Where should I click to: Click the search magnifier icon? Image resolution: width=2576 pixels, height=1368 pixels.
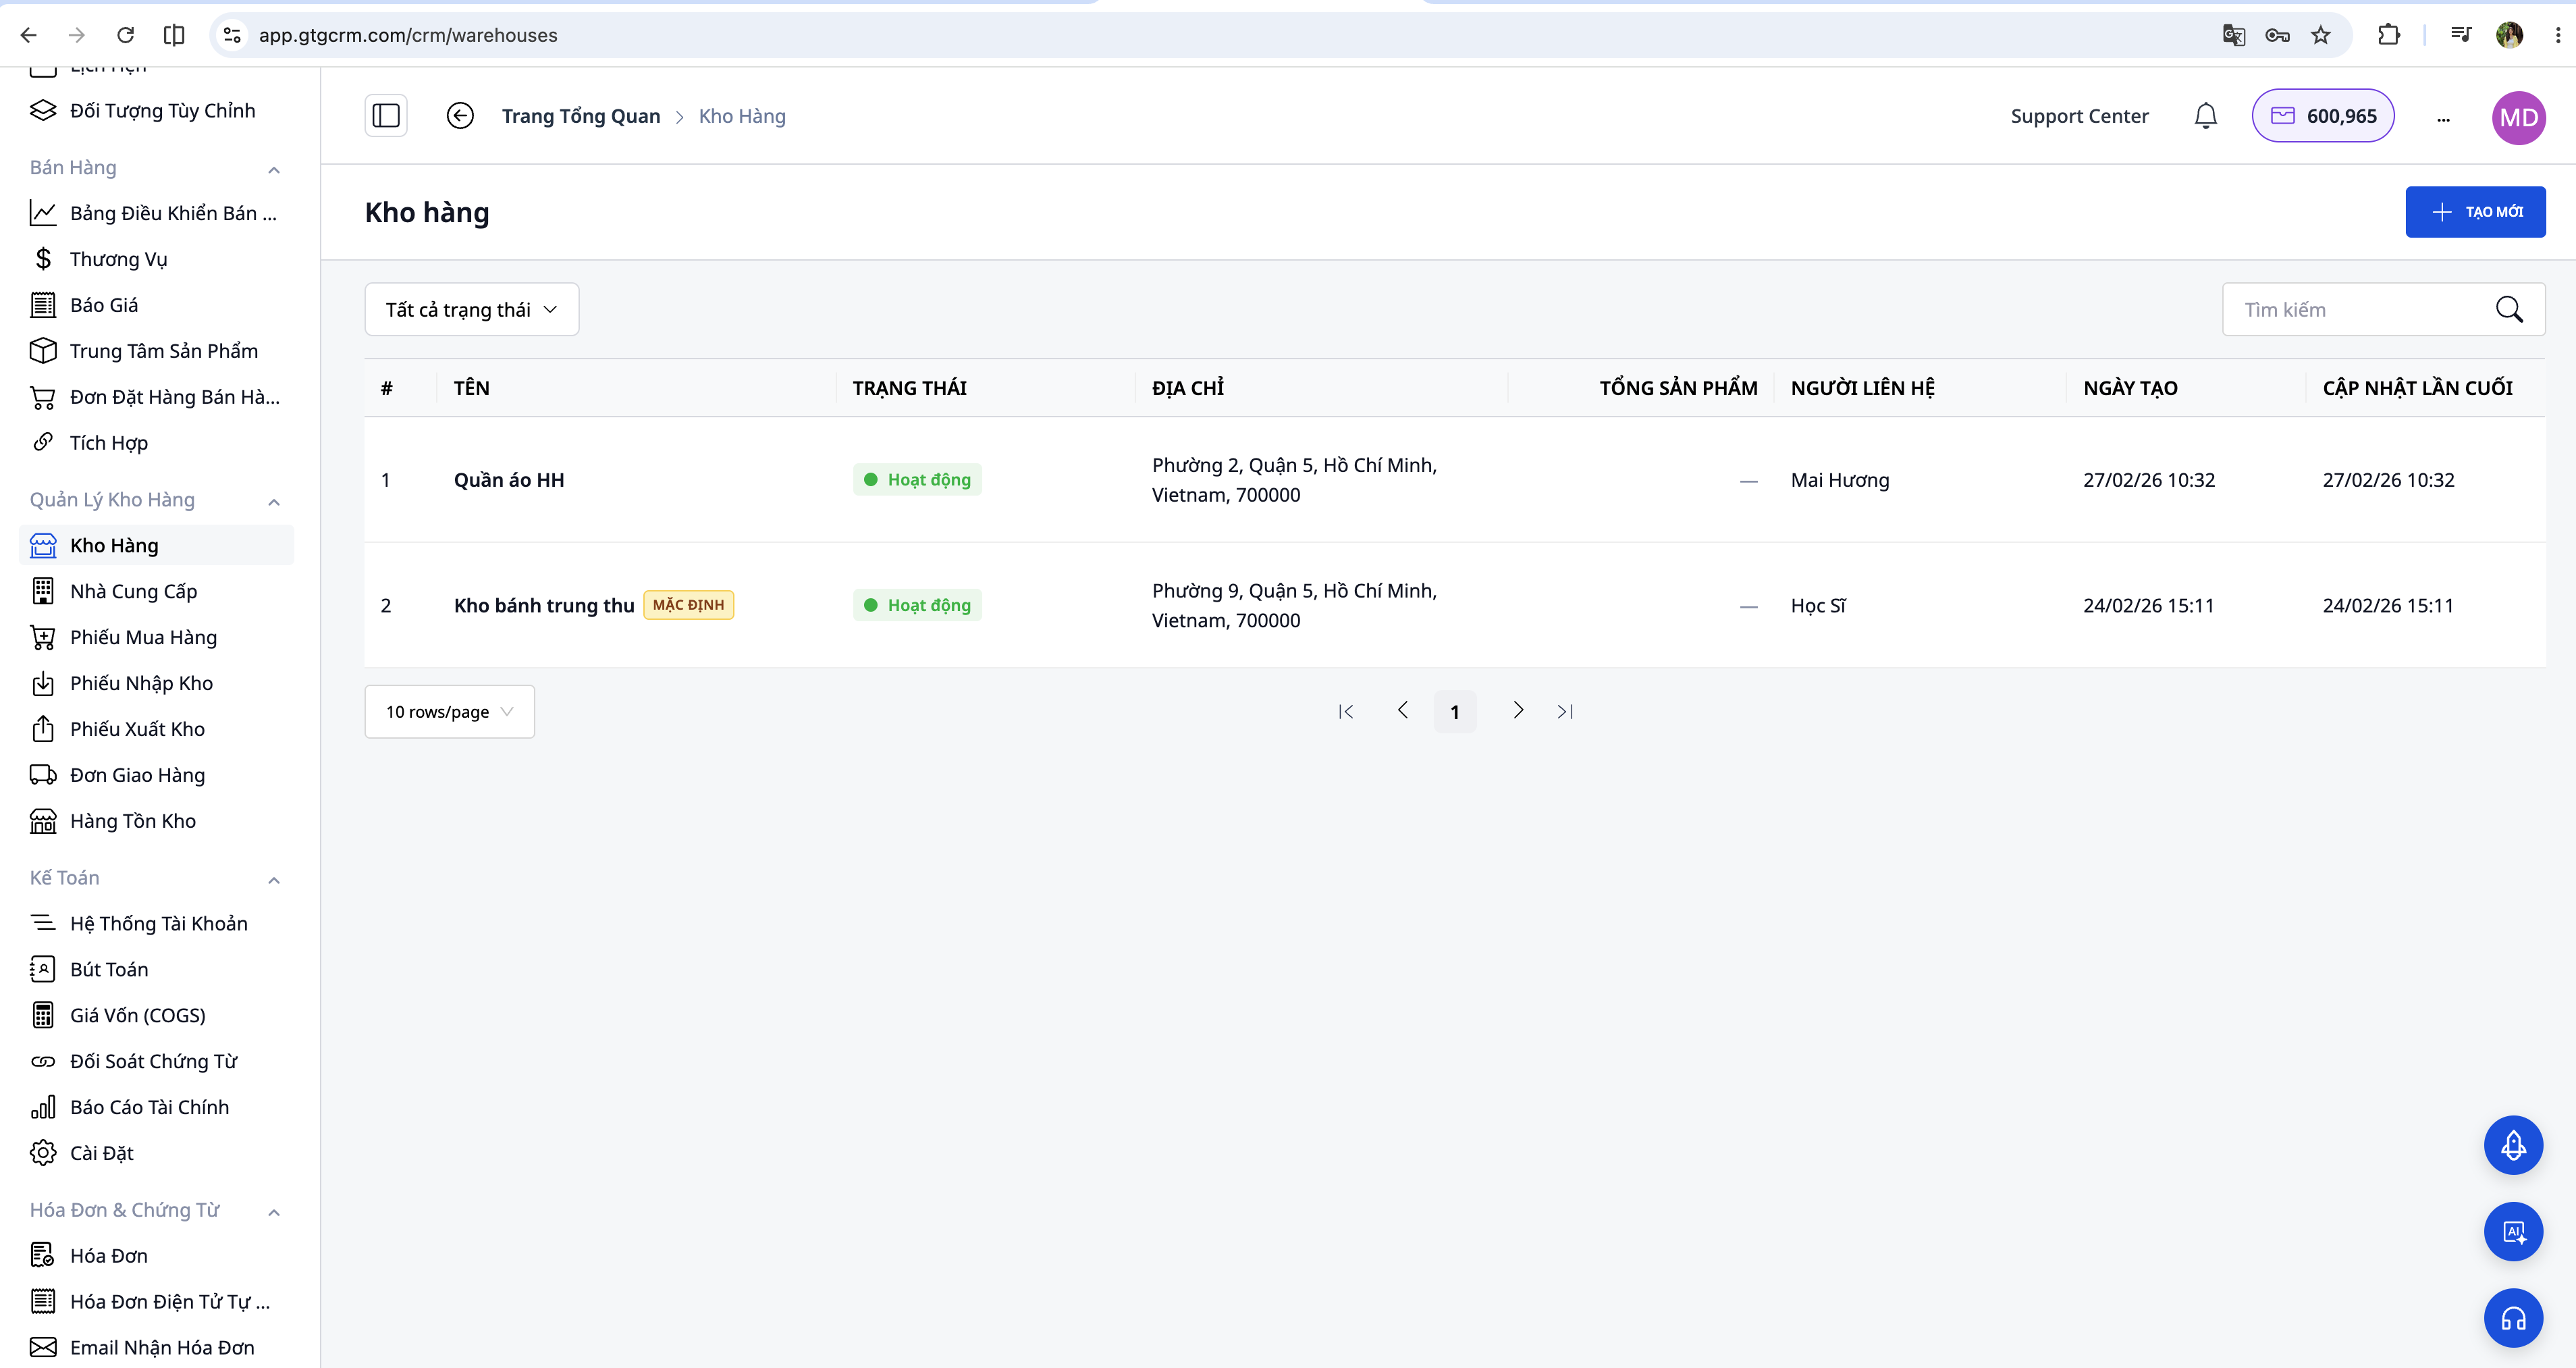2509,310
